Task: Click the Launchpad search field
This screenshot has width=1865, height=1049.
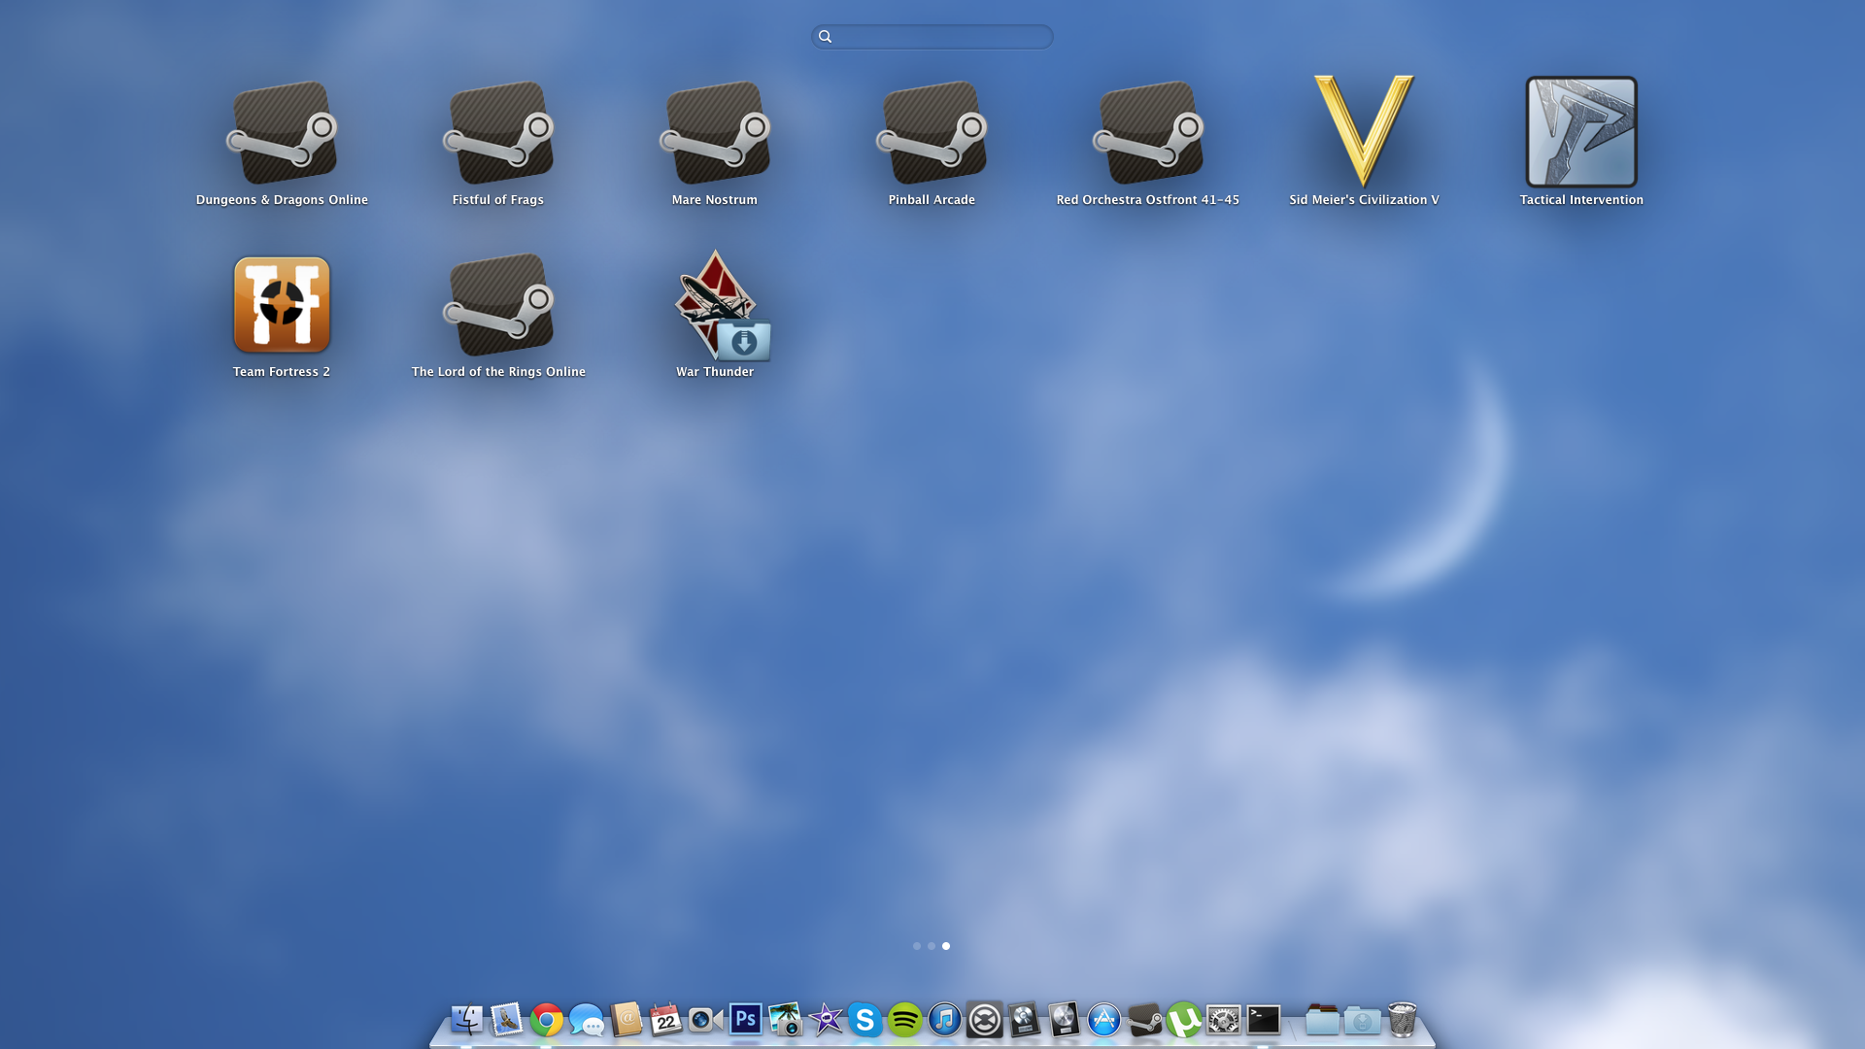Action: tap(932, 37)
